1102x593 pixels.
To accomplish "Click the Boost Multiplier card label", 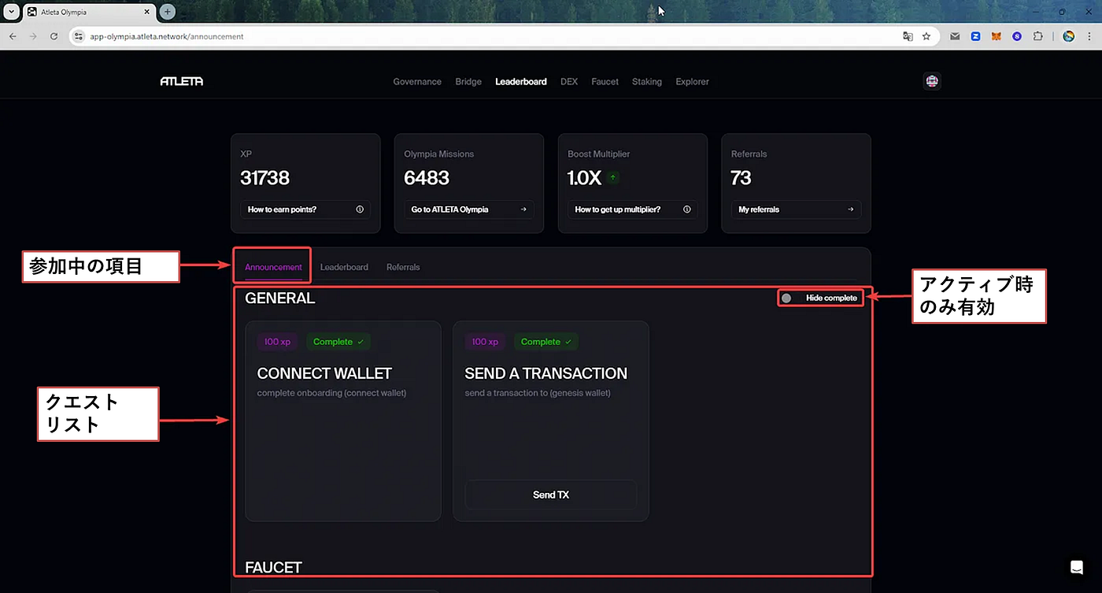I will [599, 154].
